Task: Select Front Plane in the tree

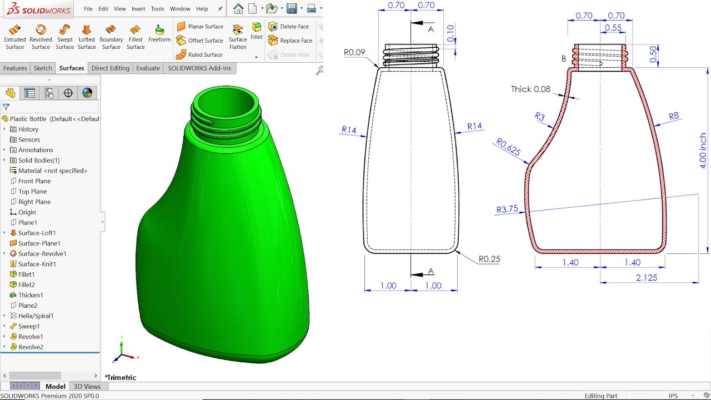Action: click(30, 181)
